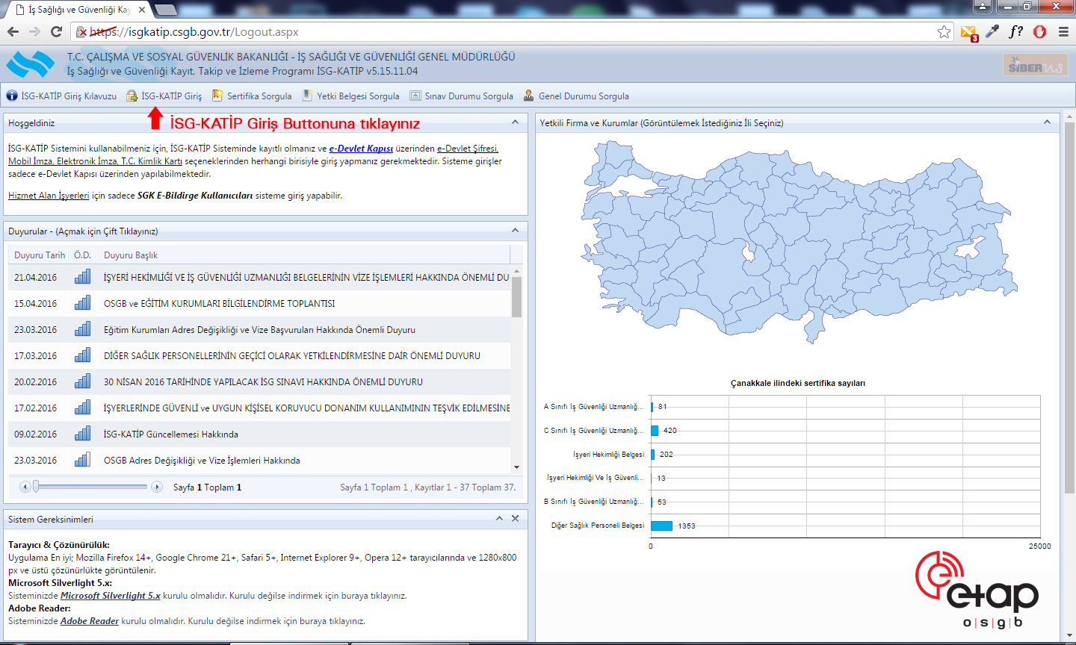The image size is (1076, 645).
Task: Open the Chrome menu button
Action: tap(1063, 31)
